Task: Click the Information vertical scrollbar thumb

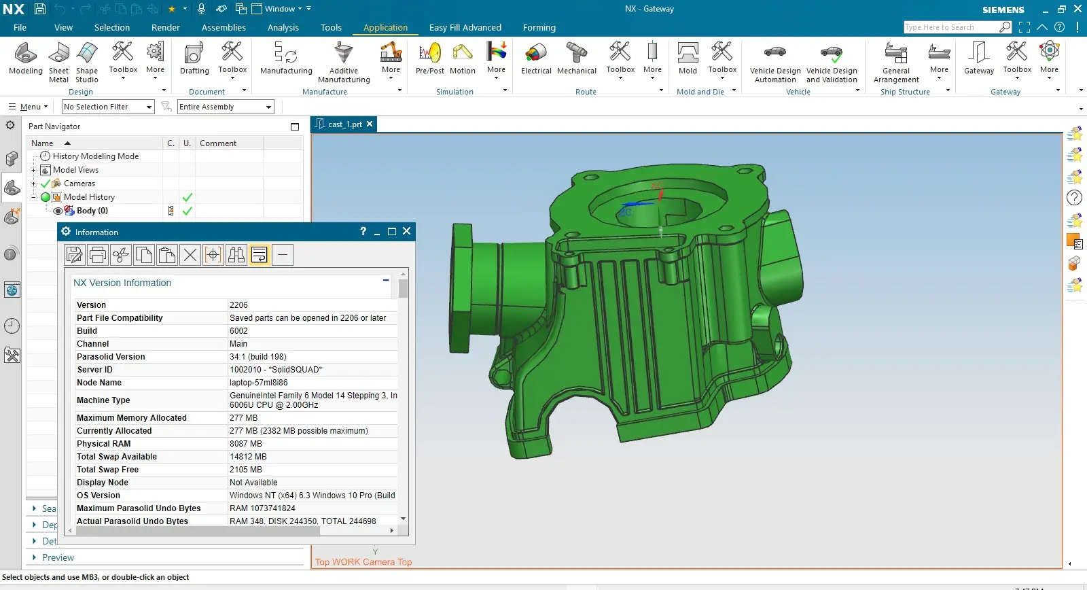Action: (404, 288)
